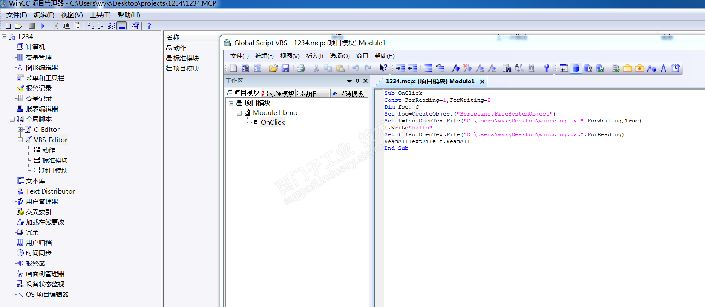
Task: Click the context help pointer icon
Action: coord(383,68)
